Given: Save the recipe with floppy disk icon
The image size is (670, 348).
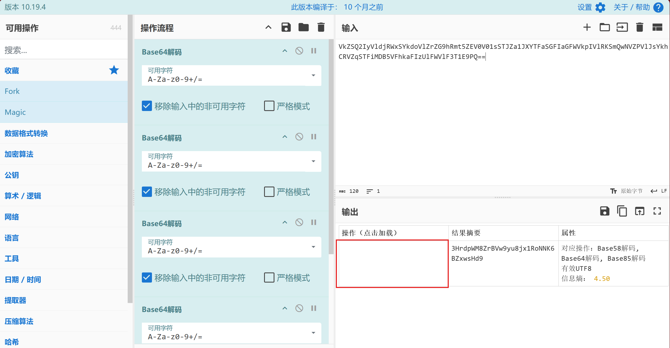Looking at the screenshot, I should (286, 28).
